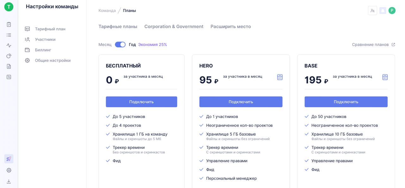This screenshot has height=188, width=405.
Task: Open the pie chart reports icon
Action: coord(9,56)
